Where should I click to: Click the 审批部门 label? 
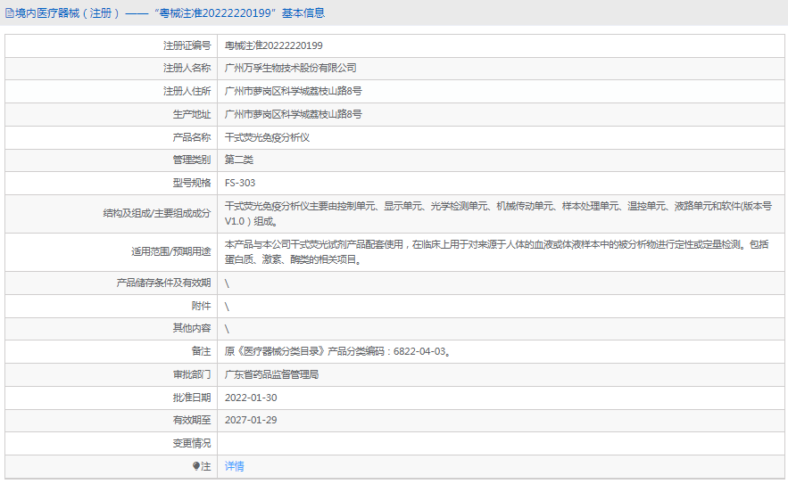click(192, 375)
